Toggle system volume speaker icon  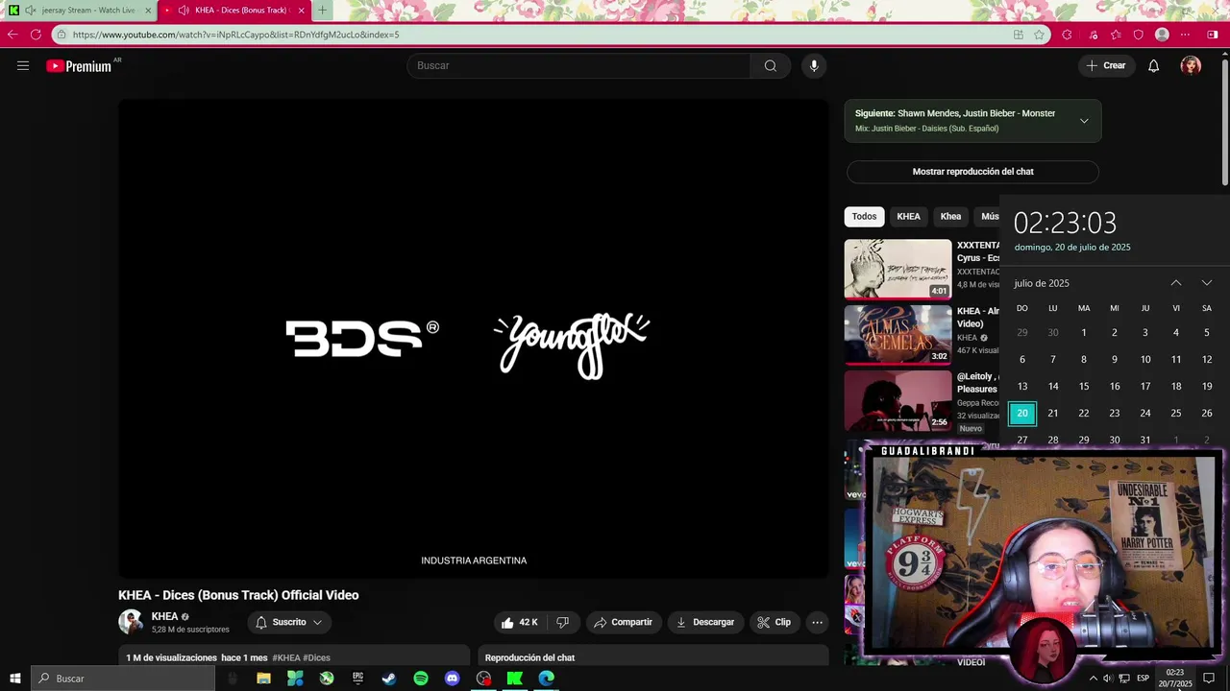point(1108,679)
